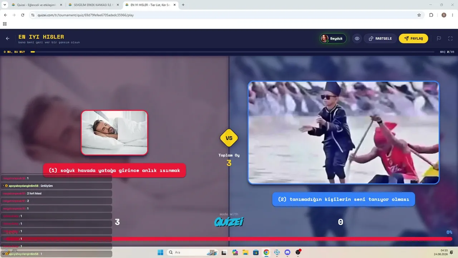The image size is (458, 258).
Task: Click the "EN IYI HISLER" quiz title
Action: tap(41, 37)
